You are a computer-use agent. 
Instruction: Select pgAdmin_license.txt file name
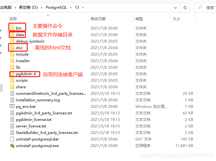click(34, 120)
